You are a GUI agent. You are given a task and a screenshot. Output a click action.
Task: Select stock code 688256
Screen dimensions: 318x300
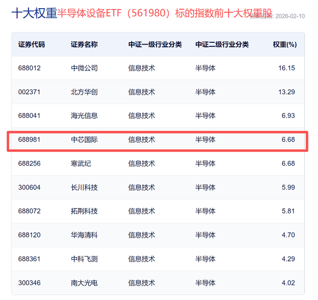30,163
